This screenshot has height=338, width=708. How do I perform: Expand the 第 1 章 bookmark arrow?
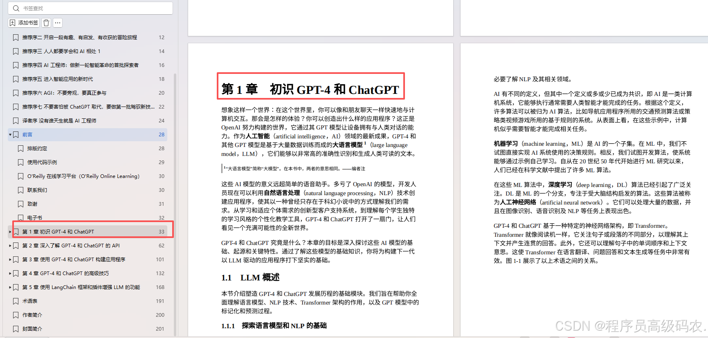10,232
